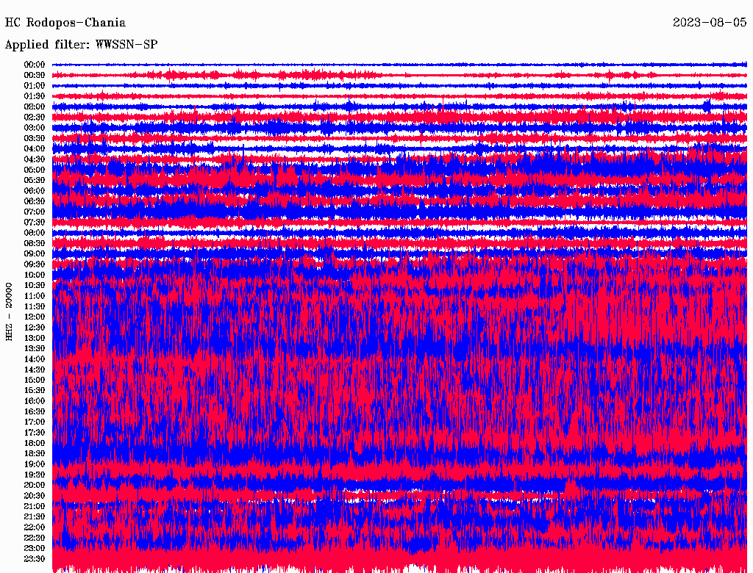Viewport: 753px width, 573px height.
Task: Click the '04:30' time label
Action: (35, 159)
